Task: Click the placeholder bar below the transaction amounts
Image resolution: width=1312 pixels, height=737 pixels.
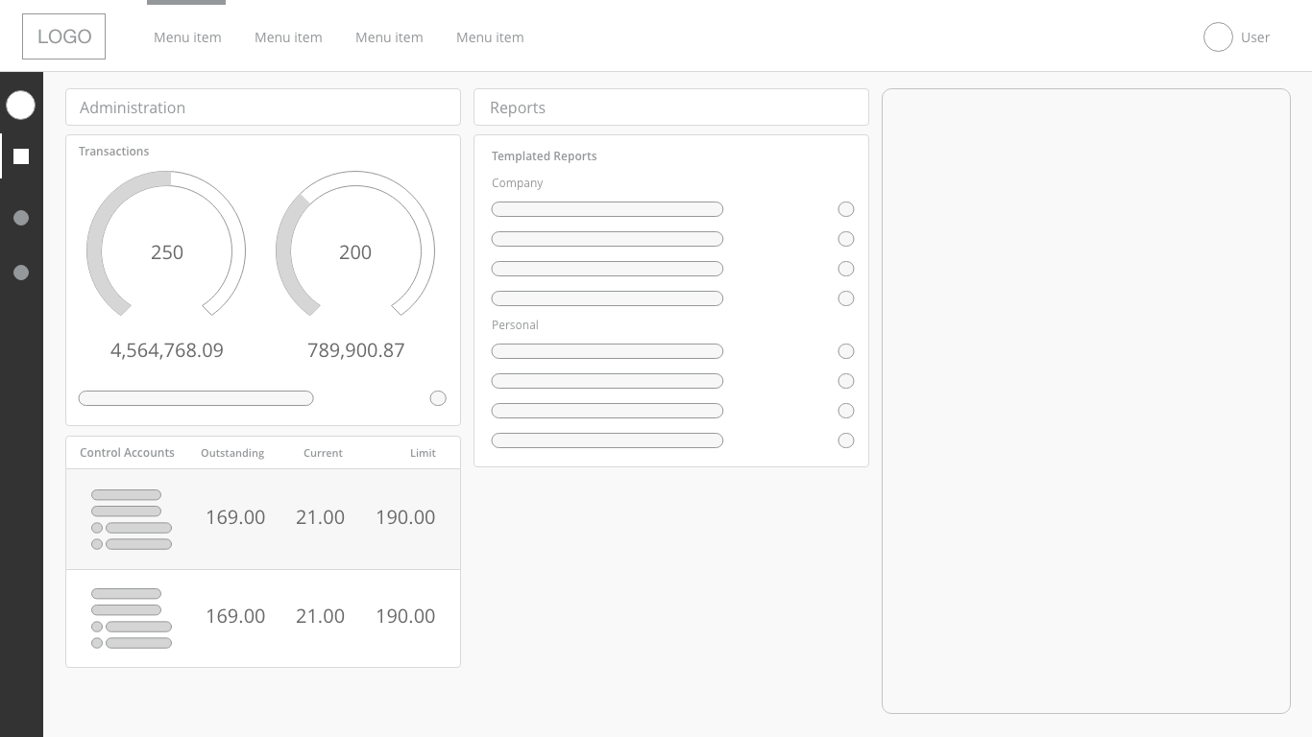Action: click(196, 398)
